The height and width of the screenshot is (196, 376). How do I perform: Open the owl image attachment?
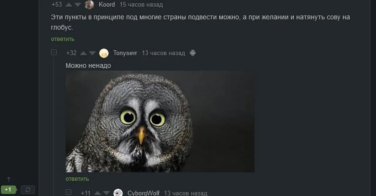point(160,121)
